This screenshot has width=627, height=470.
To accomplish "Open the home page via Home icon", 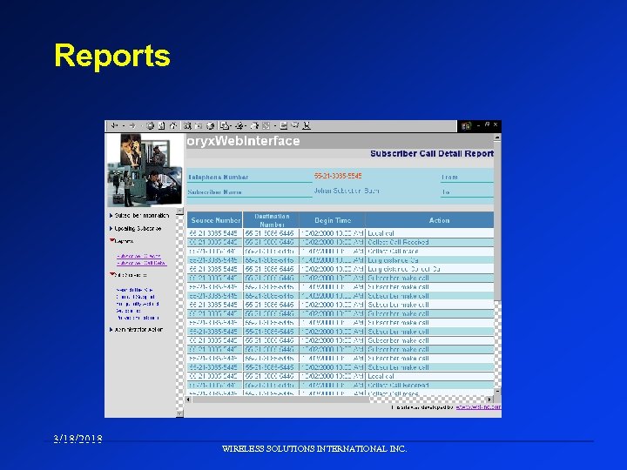I will point(172,126).
